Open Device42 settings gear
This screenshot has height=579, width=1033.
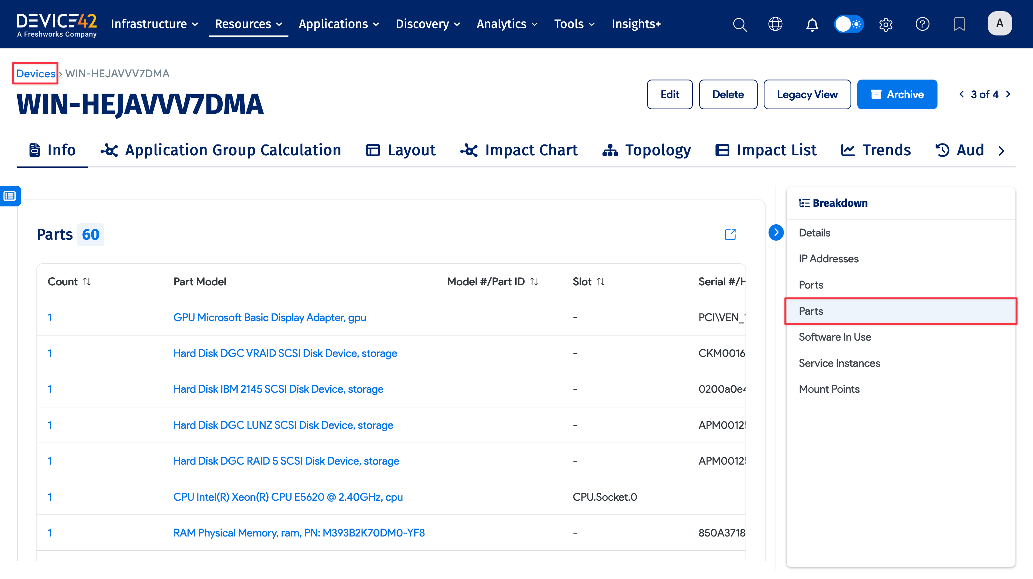click(x=886, y=24)
